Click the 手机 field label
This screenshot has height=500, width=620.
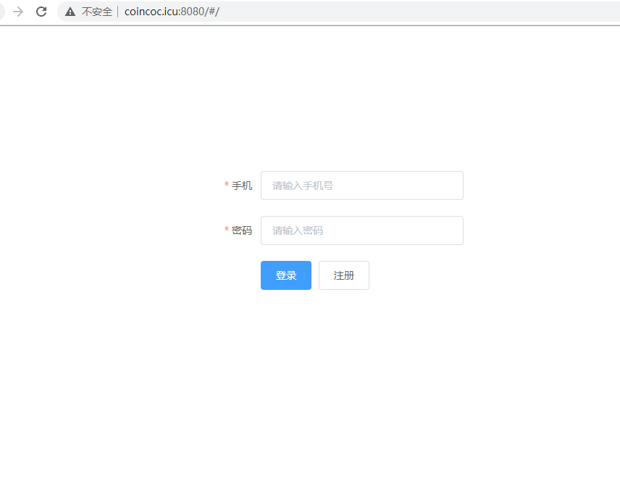(242, 186)
